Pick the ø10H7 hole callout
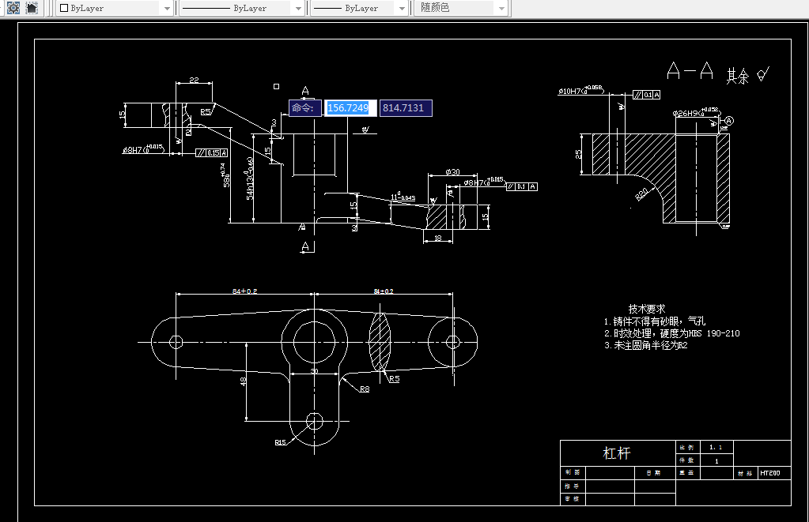Screen dimensions: 809x522 click(x=580, y=90)
